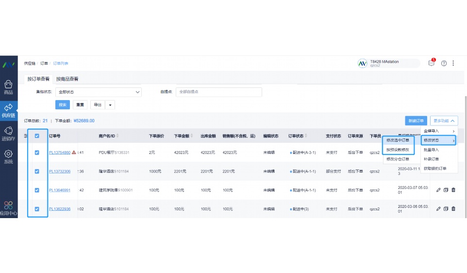467x273 pixels.
Task: Click the blue 新建订单 button
Action: click(x=416, y=120)
